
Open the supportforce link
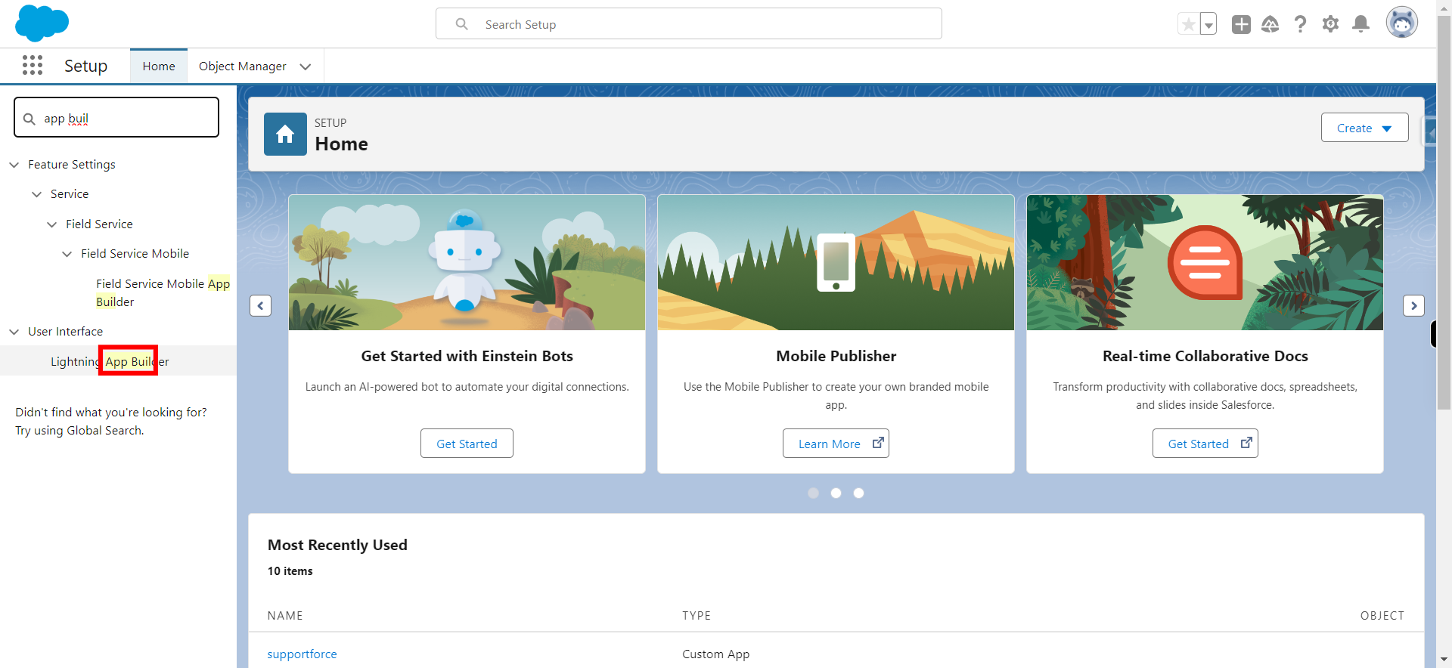tap(302, 654)
